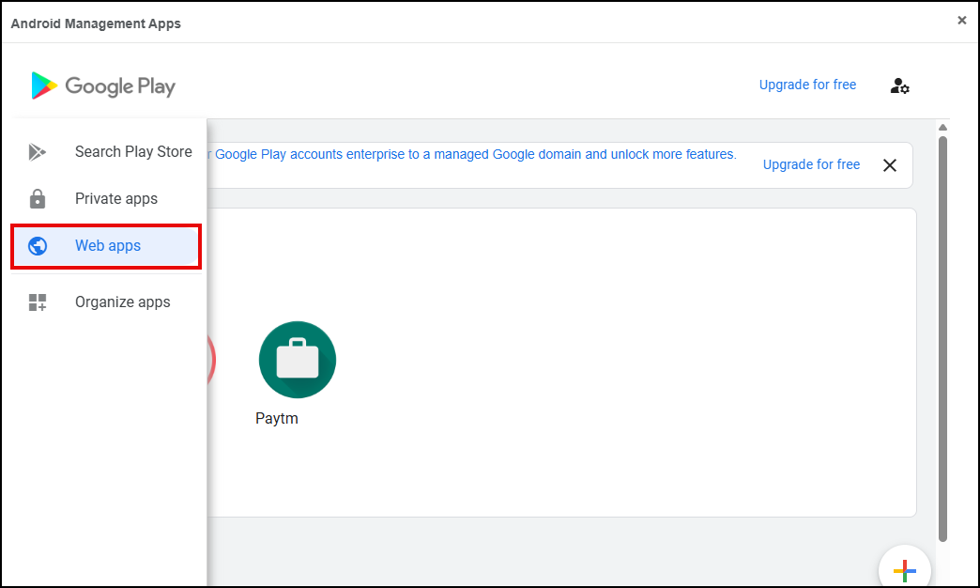Viewport: 980px width, 588px height.
Task: Click the Search Play Store triangle icon
Action: click(38, 152)
